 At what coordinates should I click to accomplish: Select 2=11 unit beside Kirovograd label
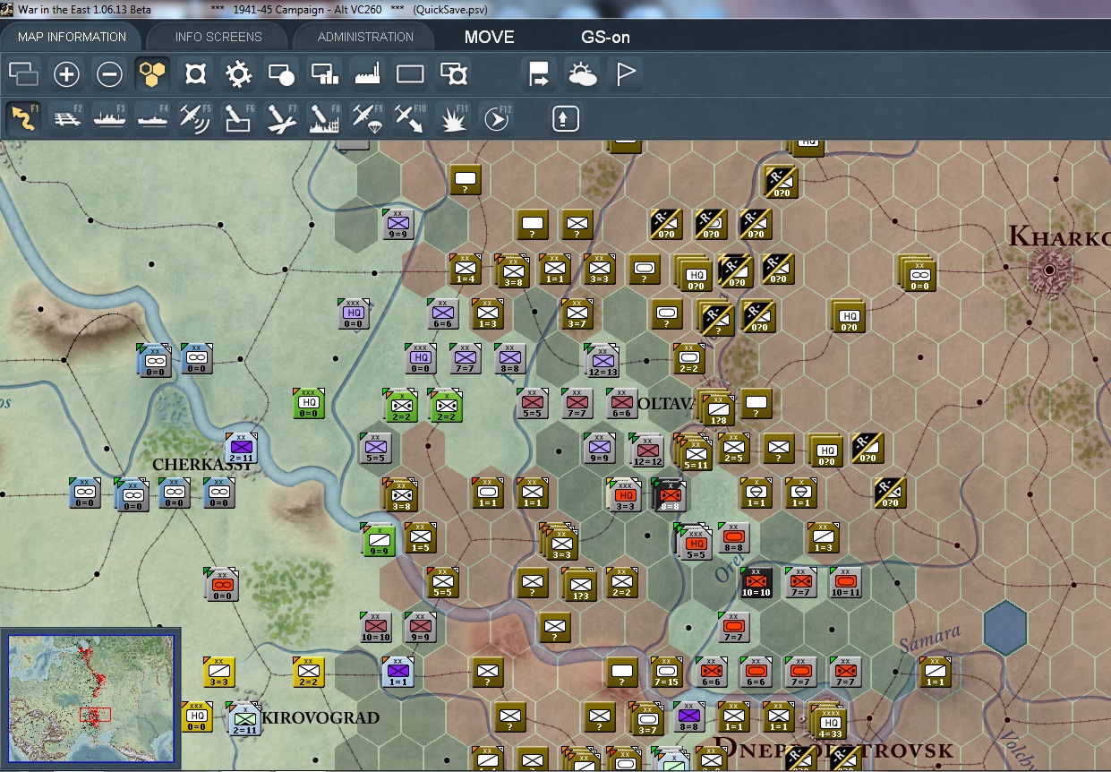[x=244, y=717]
